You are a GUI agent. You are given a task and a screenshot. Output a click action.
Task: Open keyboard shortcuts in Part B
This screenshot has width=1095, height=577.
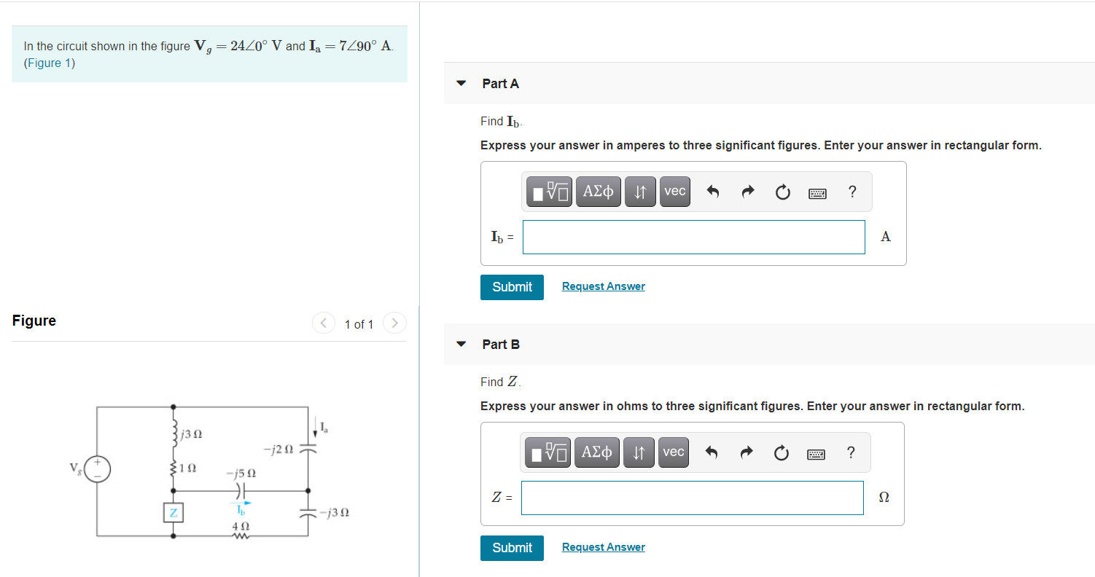tap(816, 454)
